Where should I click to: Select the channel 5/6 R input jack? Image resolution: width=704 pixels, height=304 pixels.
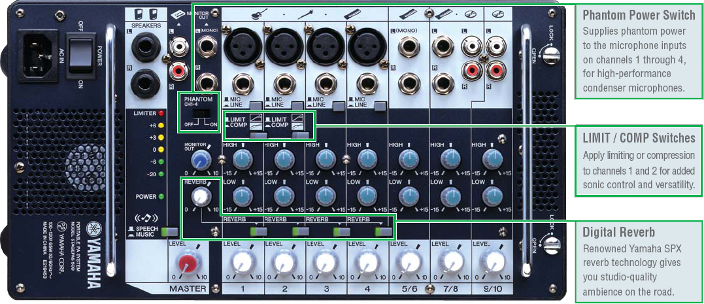pos(409,83)
